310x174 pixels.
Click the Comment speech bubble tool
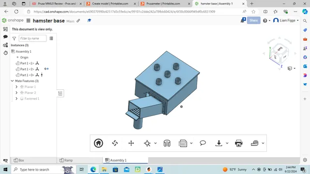tap(203, 143)
